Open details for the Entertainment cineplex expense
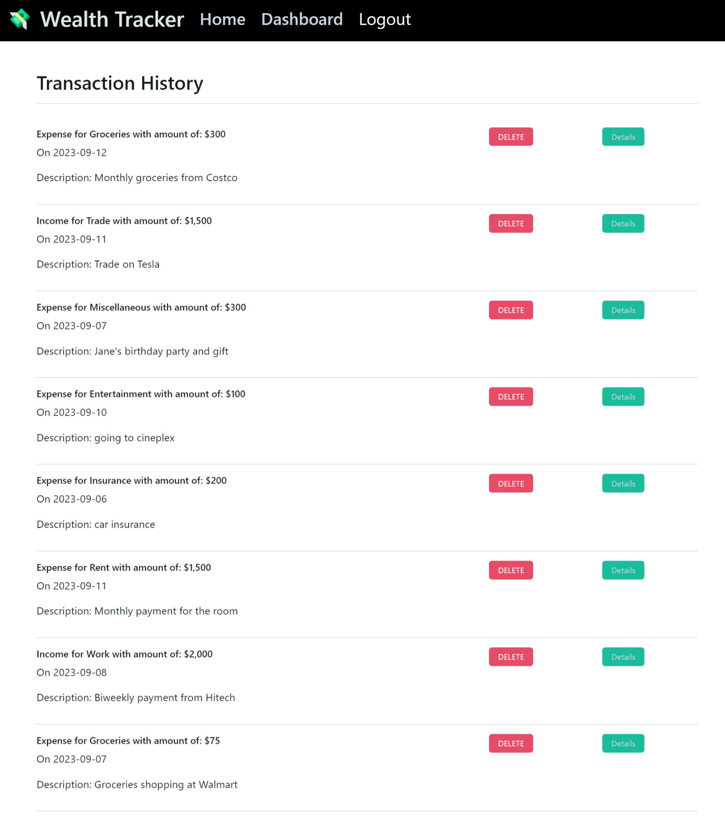This screenshot has height=820, width=725. (623, 396)
